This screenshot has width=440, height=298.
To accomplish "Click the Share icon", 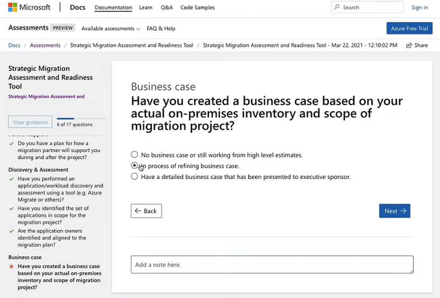I will pyautogui.click(x=408, y=45).
